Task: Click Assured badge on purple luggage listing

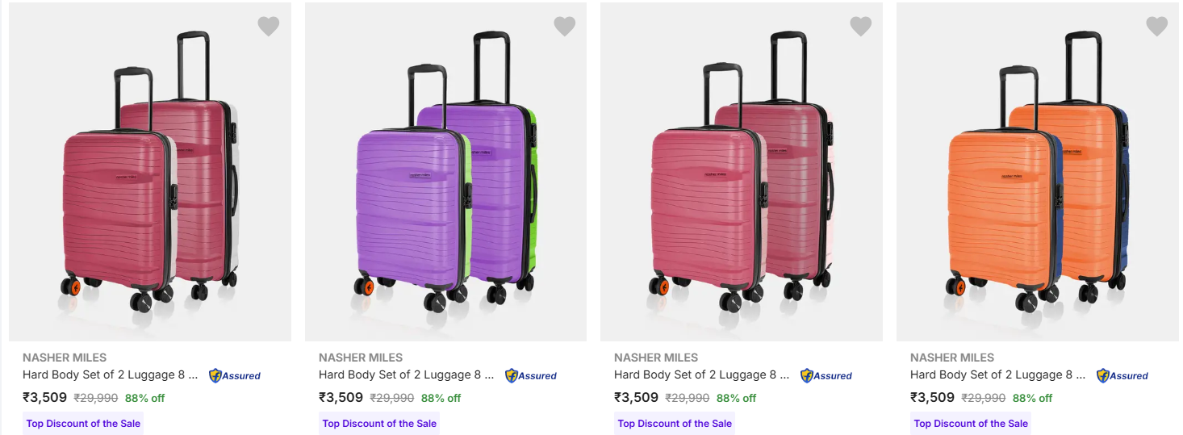Action: [x=531, y=375]
